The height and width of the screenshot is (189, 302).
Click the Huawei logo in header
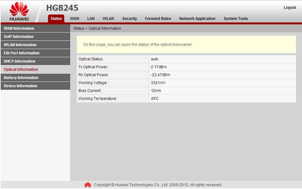click(19, 11)
